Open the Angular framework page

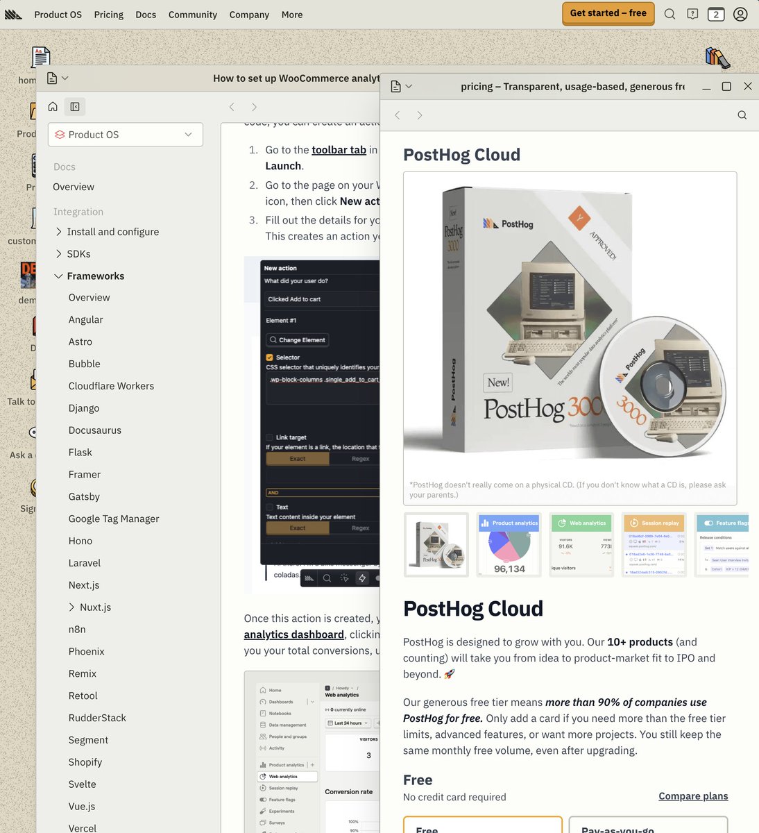[x=85, y=320]
